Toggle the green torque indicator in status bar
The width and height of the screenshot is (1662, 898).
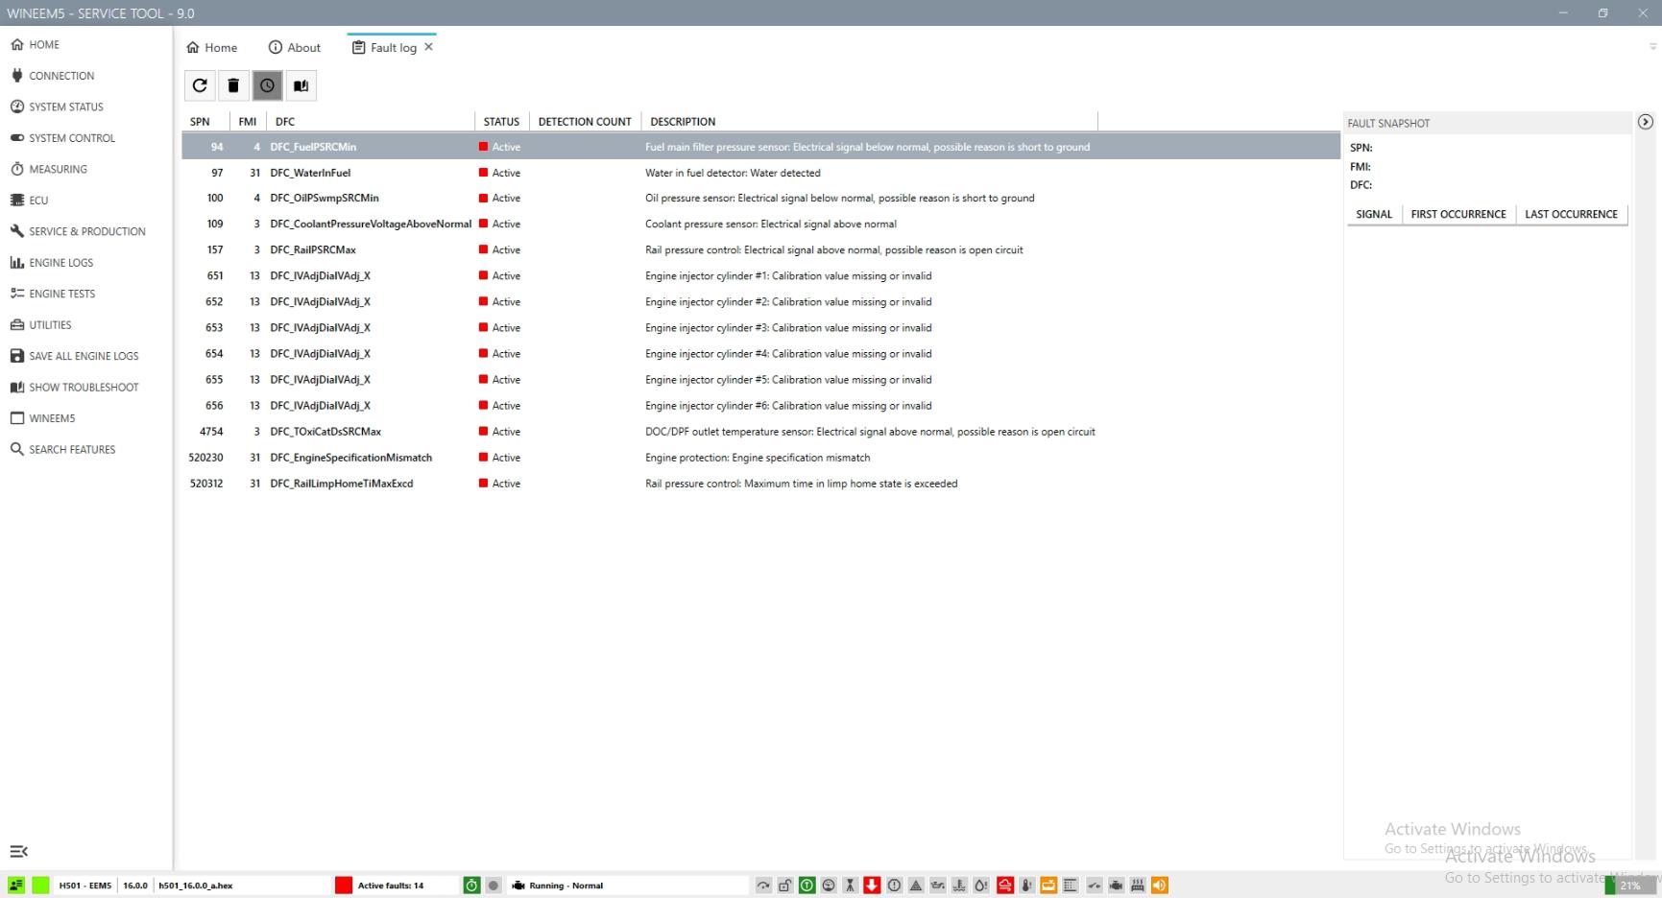(x=807, y=886)
